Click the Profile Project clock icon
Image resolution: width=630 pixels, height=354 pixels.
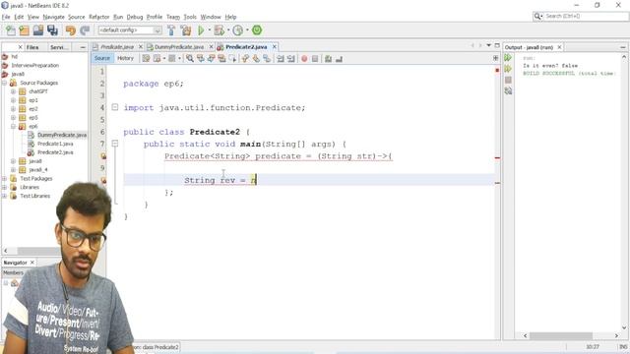click(238, 30)
